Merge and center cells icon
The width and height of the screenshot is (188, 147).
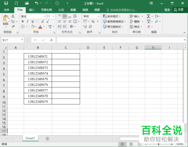(x=75, y=21)
